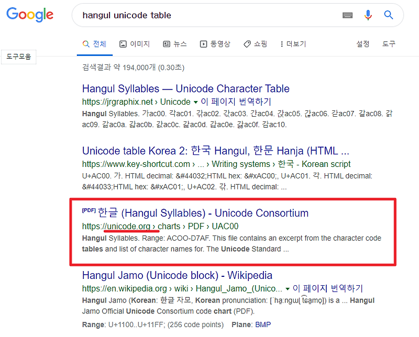Click the Google logo

pyautogui.click(x=30, y=15)
